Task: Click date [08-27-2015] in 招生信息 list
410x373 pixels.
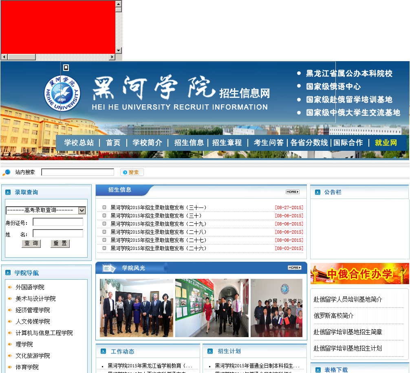Action: click(x=289, y=207)
